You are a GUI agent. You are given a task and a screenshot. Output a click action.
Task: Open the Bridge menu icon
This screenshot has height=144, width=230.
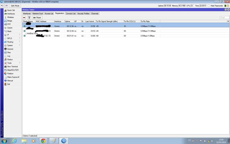coord(5,21)
